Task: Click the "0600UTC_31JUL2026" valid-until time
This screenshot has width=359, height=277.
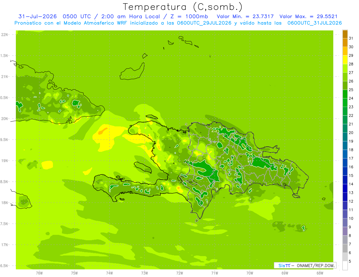Action: tap(314, 23)
